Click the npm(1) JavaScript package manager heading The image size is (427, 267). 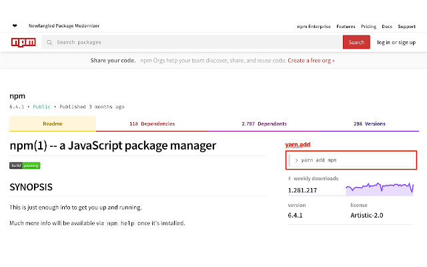pyautogui.click(x=113, y=146)
